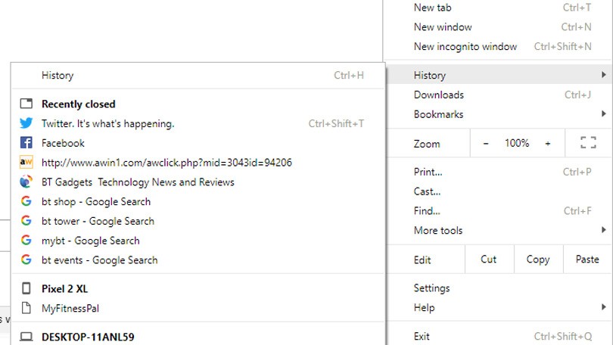
Task: Click the awin1.com favicon
Action: pyautogui.click(x=26, y=163)
